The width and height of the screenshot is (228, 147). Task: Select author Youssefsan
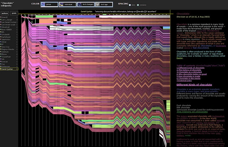pyautogui.click(x=9, y=57)
